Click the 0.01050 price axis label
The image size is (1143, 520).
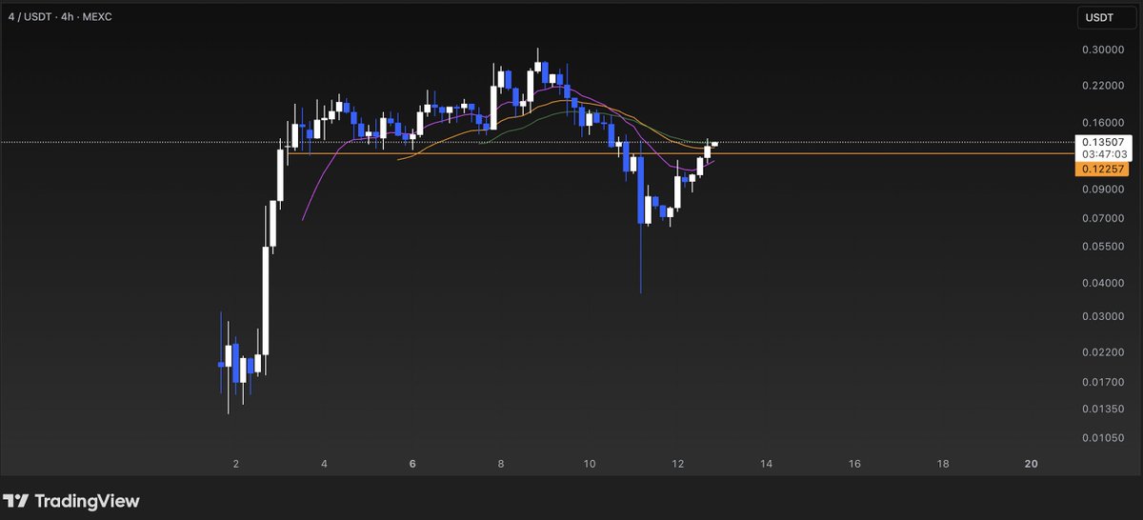pos(1103,438)
